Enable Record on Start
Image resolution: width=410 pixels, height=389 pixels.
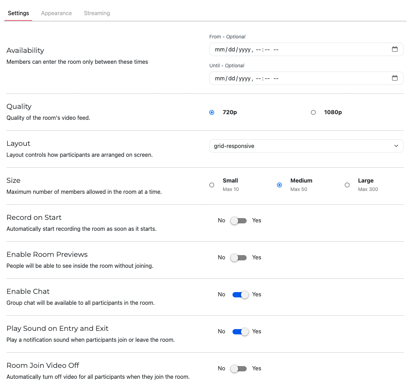[238, 220]
